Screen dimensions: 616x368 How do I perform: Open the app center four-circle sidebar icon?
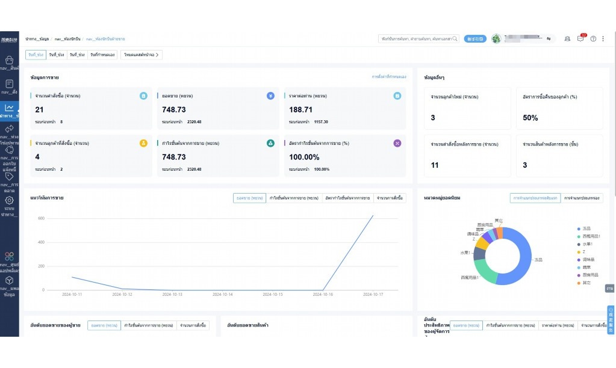pos(9,256)
